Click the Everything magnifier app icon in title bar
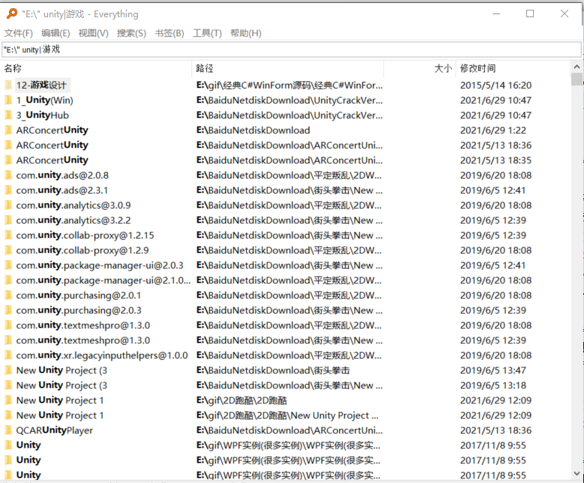The width and height of the screenshot is (584, 483). tap(12, 13)
